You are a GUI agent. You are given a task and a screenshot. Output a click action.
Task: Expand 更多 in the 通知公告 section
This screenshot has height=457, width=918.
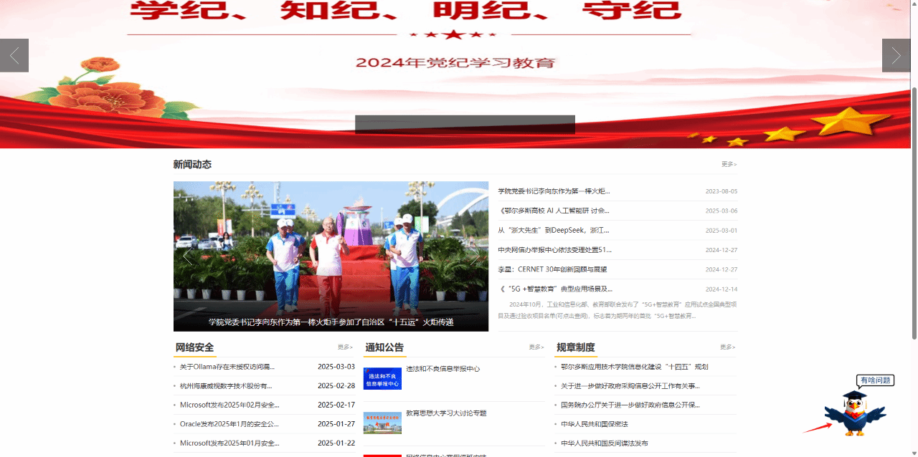click(536, 347)
